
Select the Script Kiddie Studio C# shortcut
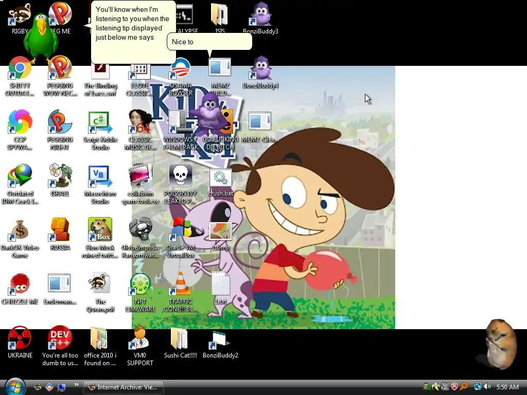pyautogui.click(x=100, y=130)
